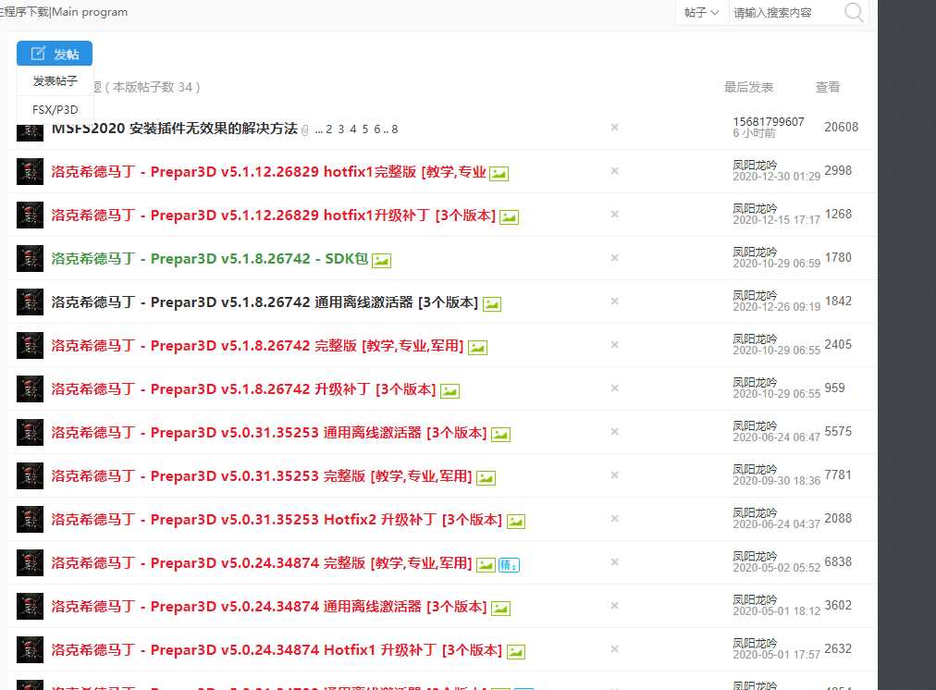Screen dimensions: 936x690
Task: Click the × mark in the SDK包 row
Action: (614, 258)
